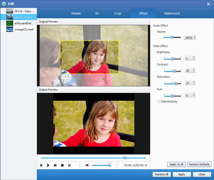This screenshot has height=180, width=214.
Task: Select the Effect tab
Action: (x=143, y=13)
